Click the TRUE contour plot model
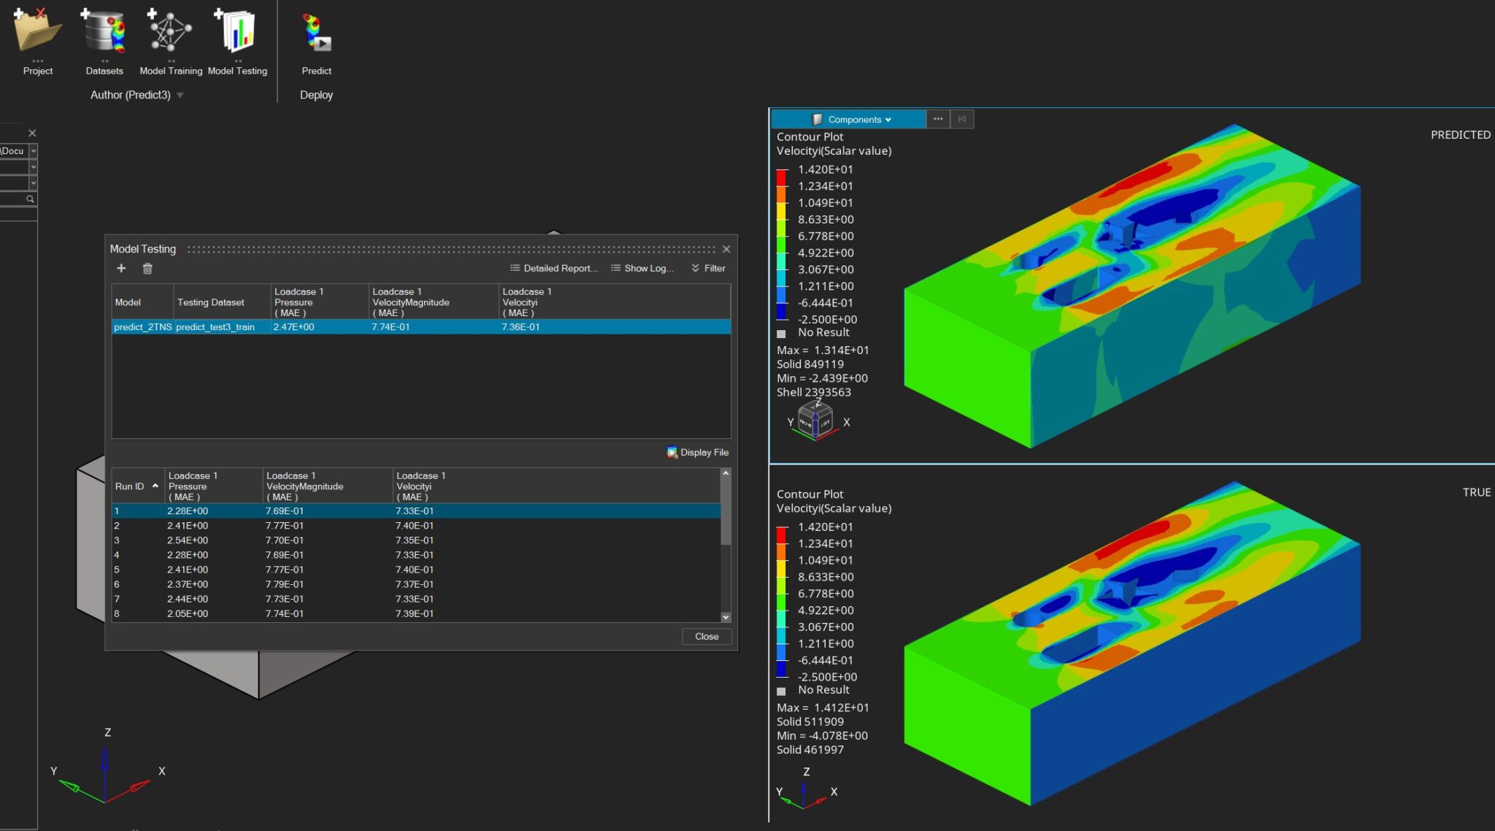Image resolution: width=1495 pixels, height=831 pixels. (1131, 643)
